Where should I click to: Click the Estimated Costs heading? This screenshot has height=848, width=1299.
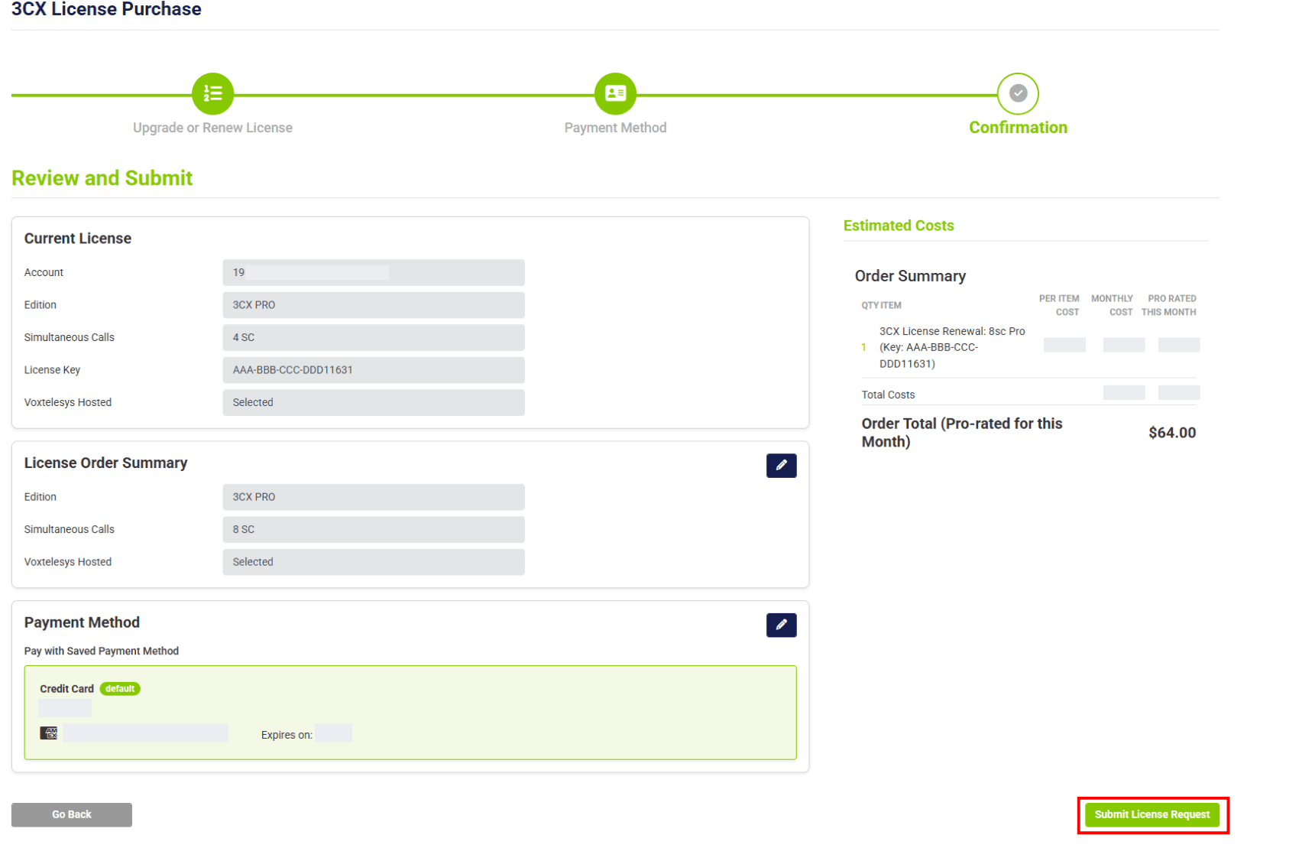[899, 226]
